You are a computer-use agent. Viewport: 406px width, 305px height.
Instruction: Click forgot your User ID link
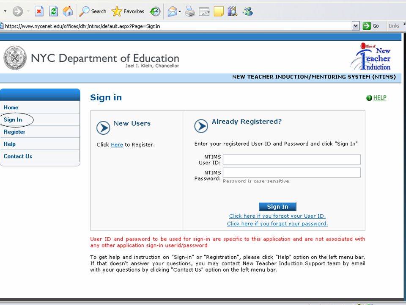[277, 216]
